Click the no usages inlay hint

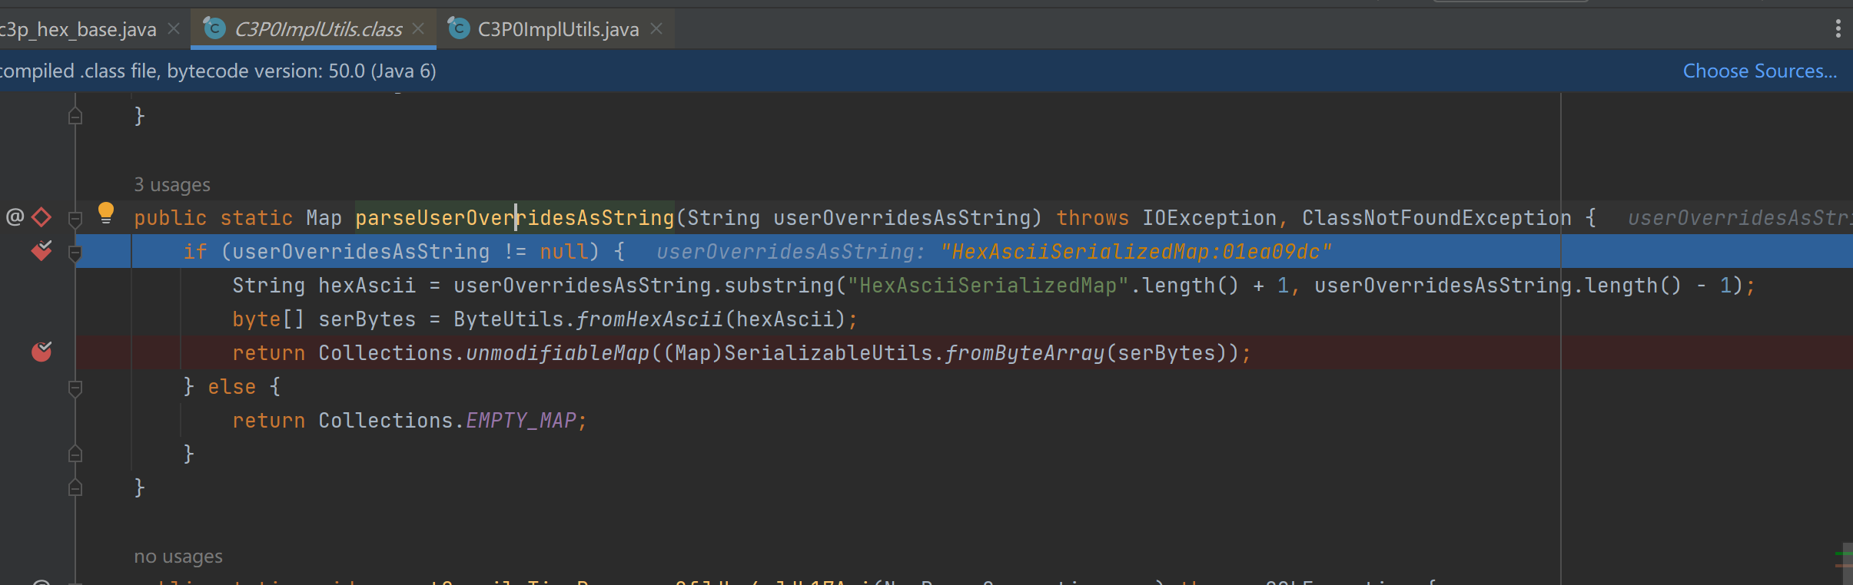[178, 557]
